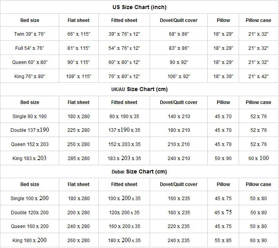Image resolution: width=279 pixels, height=248 pixels.
Task: Click the US Size Chart (inch) title
Action: click(x=140, y=7)
